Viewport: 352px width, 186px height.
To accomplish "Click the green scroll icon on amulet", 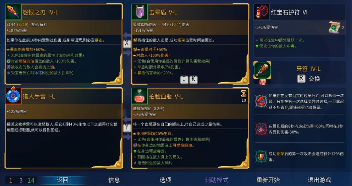I will 335,28.
